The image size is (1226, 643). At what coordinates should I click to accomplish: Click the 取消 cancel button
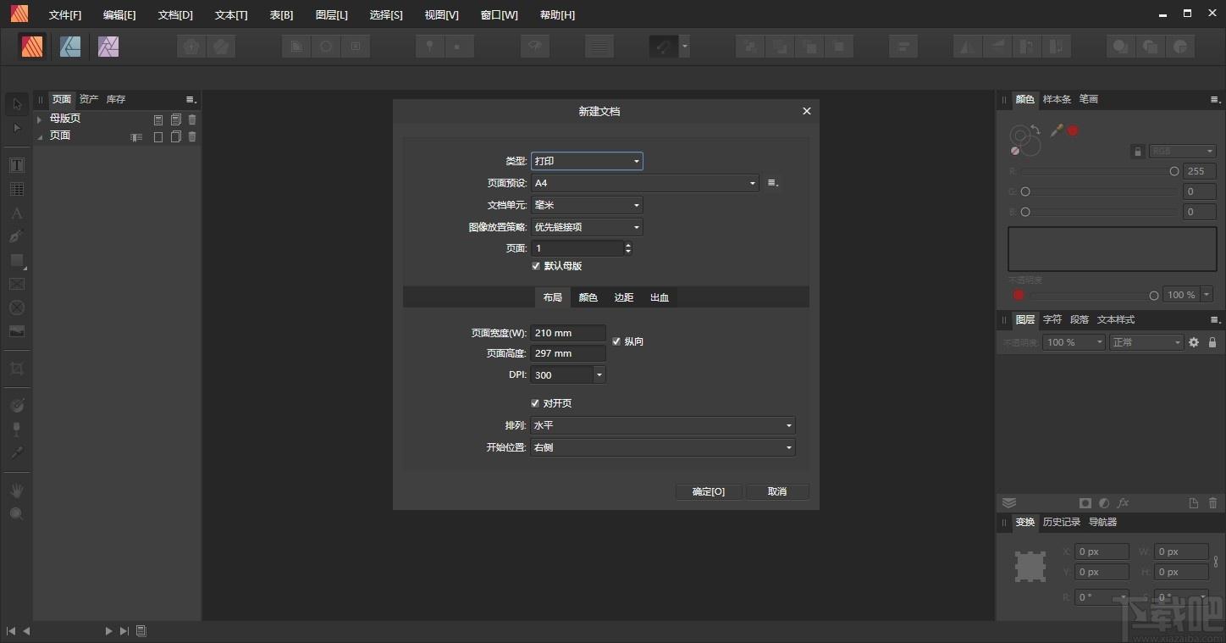[777, 491]
